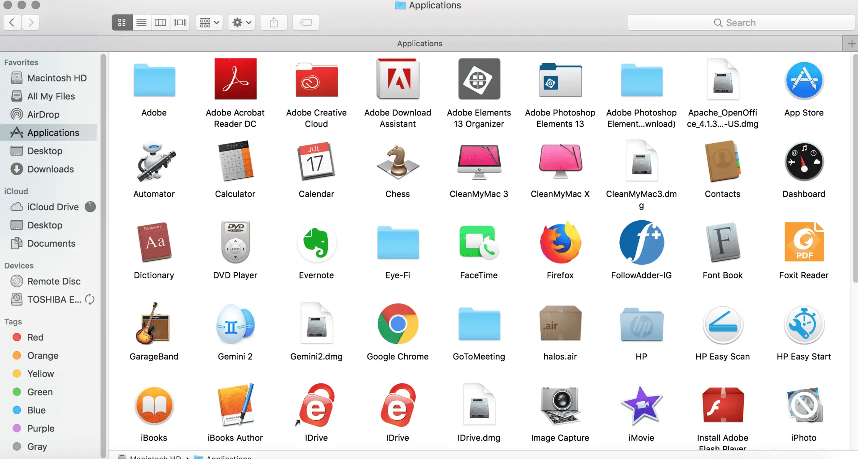Add a new tab with plus button
The image size is (858, 459).
[851, 44]
